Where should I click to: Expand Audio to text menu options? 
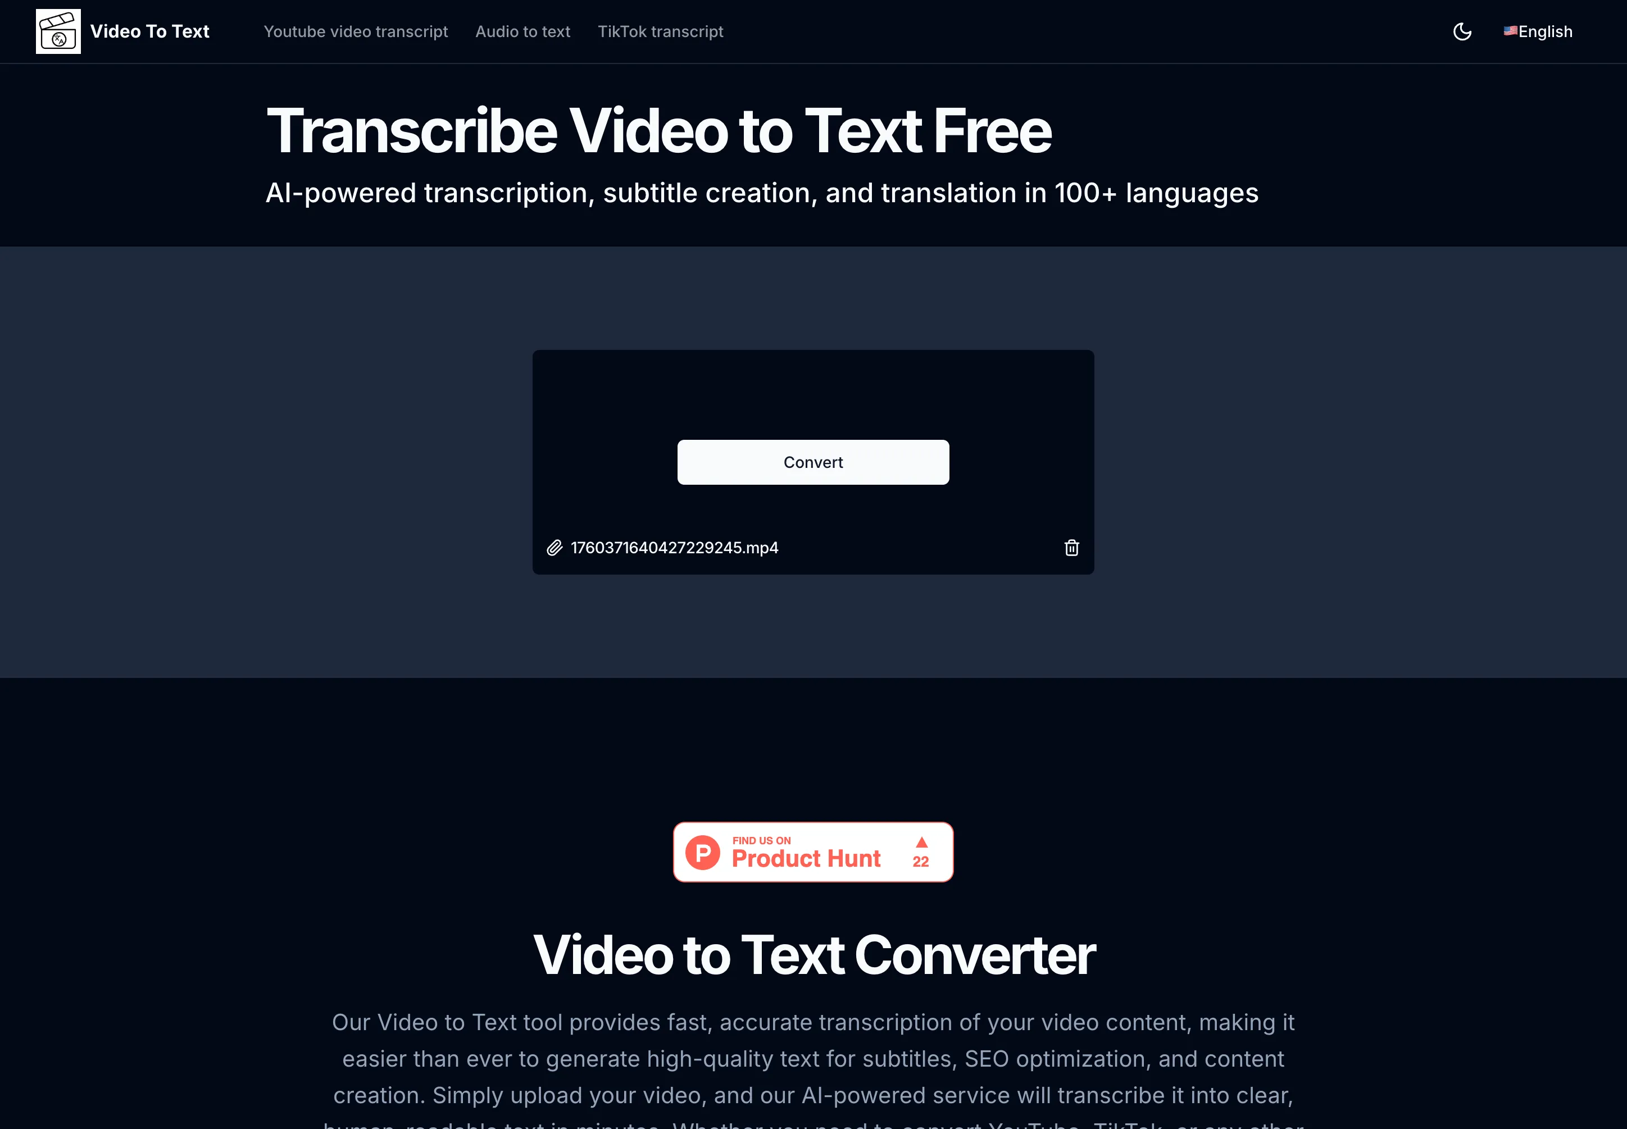click(x=522, y=31)
